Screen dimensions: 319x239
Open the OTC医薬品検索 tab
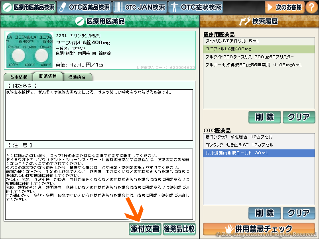pyautogui.click(x=84, y=7)
